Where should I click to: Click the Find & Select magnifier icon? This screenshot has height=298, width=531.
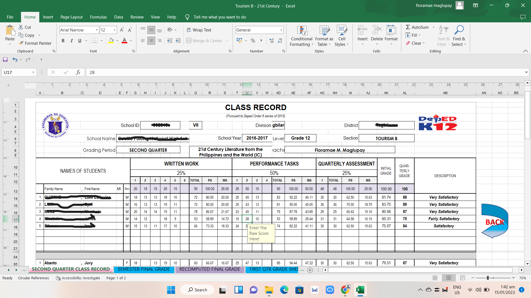pyautogui.click(x=459, y=30)
